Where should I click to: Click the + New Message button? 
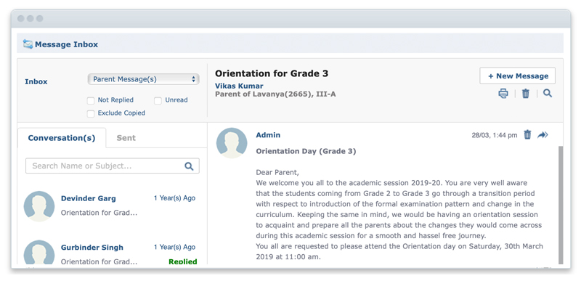tap(517, 76)
